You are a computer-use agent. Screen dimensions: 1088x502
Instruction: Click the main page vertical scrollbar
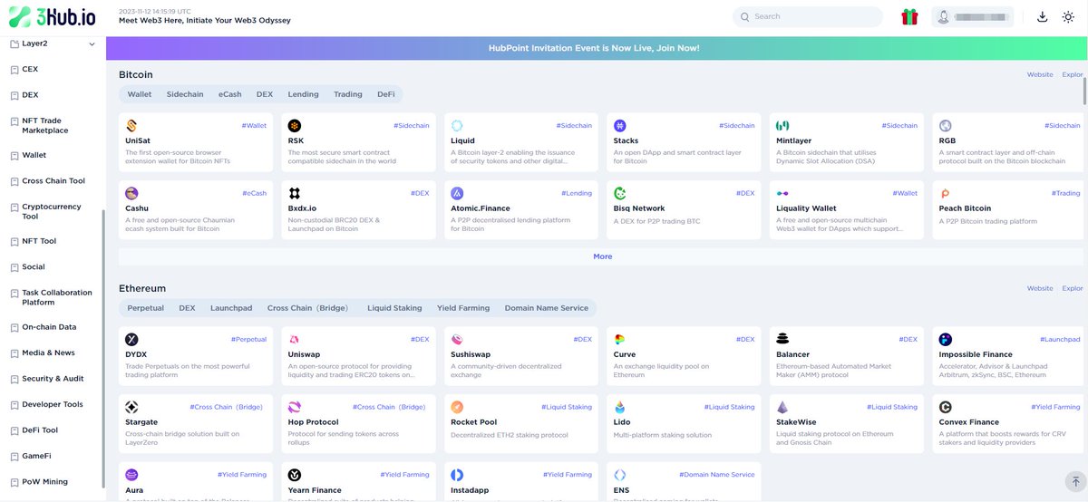pos(1085,92)
